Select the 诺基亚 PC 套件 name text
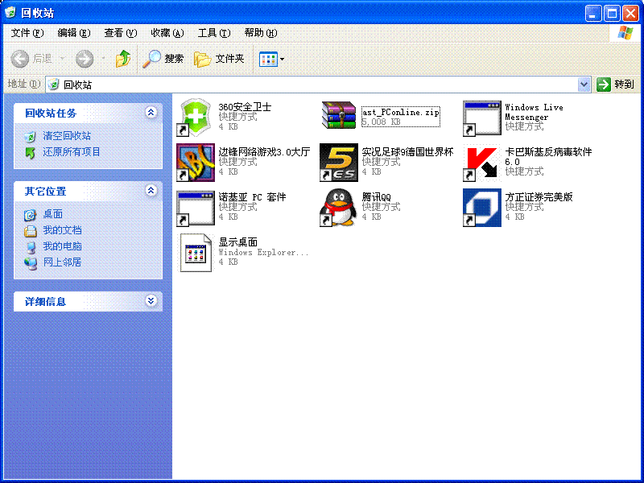Image resolution: width=644 pixels, height=483 pixels. coord(252,196)
